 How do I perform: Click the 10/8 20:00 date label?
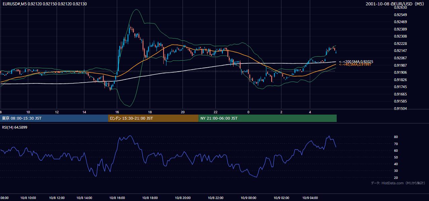[x=183, y=198]
